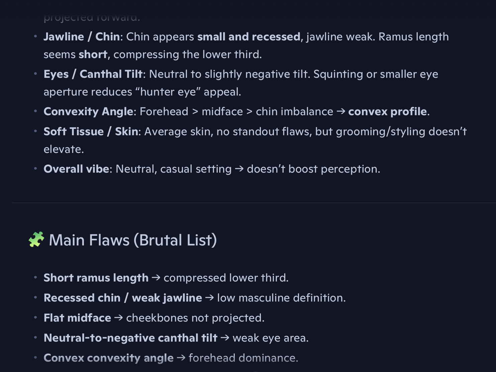Click the bold "Overall vibe" label
The image size is (496, 372).
point(76,169)
